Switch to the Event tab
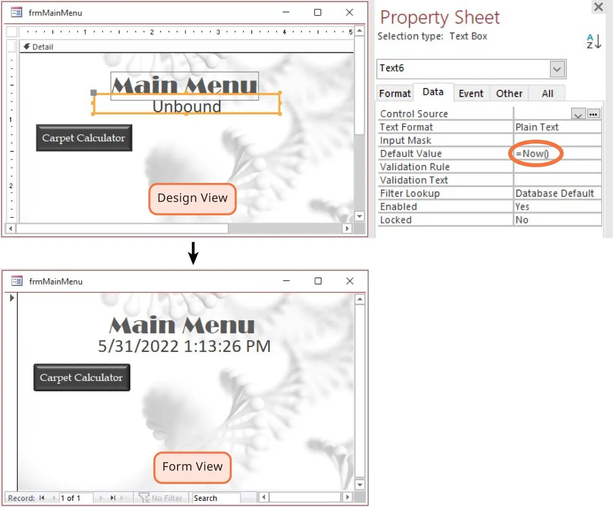This screenshot has width=613, height=507. coord(471,93)
